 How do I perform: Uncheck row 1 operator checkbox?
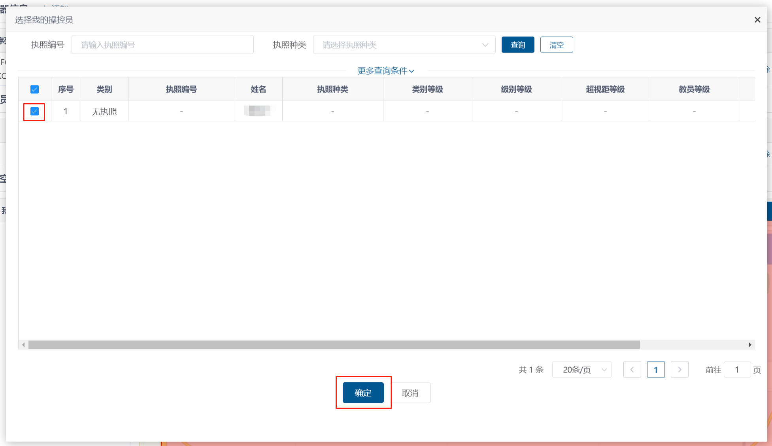pos(34,111)
